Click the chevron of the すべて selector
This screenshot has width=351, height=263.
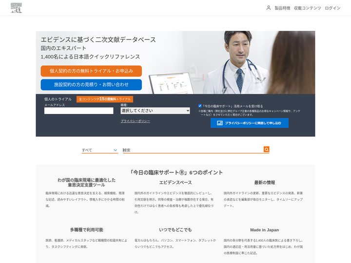coord(115,150)
